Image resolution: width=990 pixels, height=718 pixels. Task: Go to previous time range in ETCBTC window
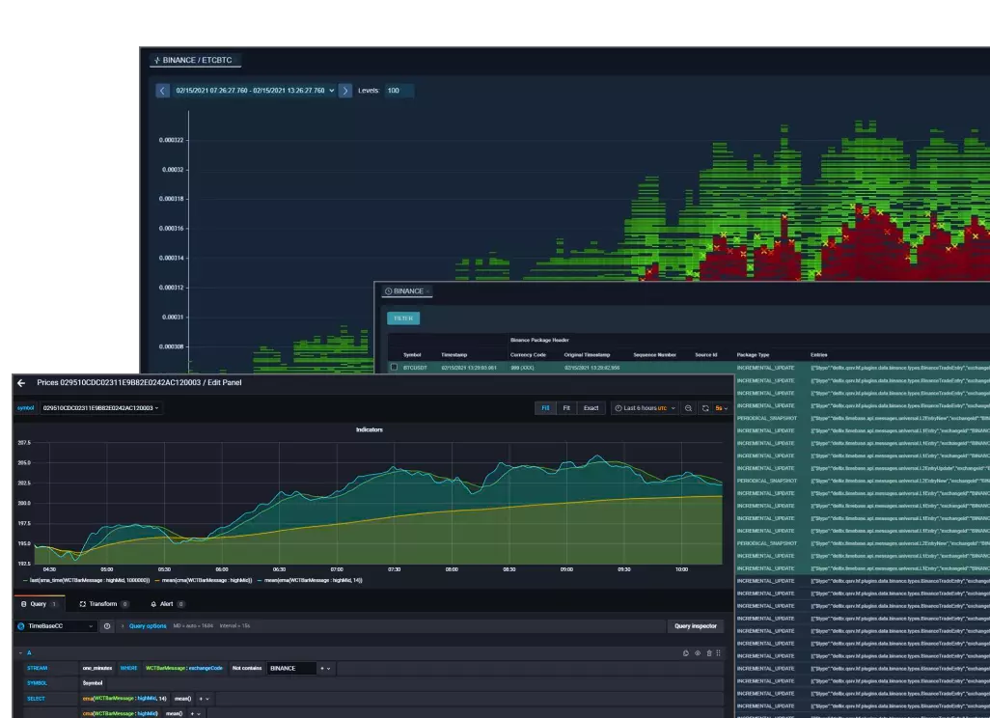click(x=162, y=91)
